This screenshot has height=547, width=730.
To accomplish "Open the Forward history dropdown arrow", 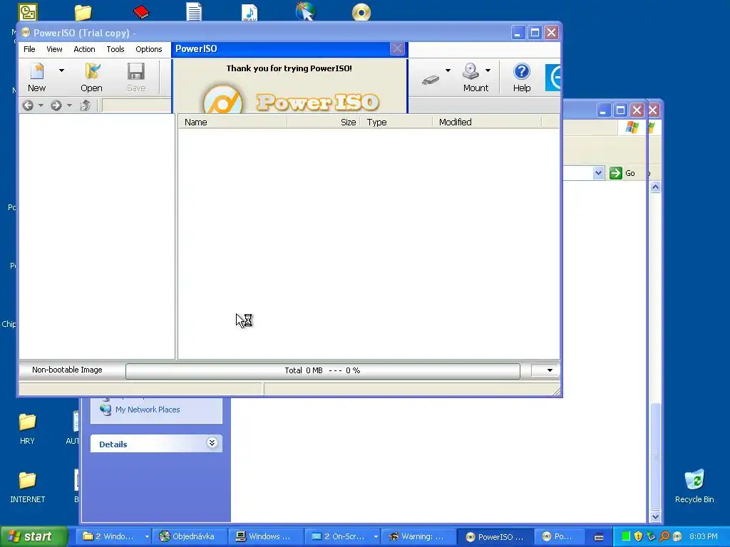I will coord(69,105).
